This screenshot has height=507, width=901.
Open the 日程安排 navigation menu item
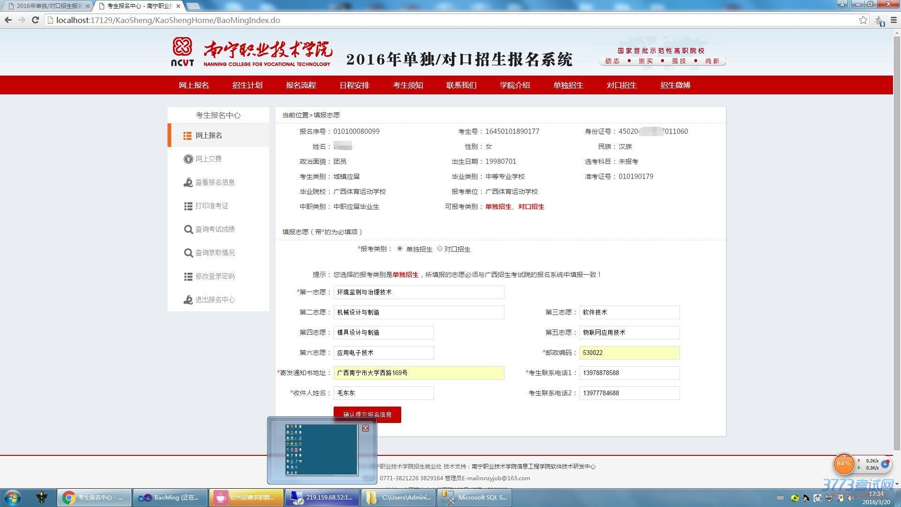click(354, 85)
